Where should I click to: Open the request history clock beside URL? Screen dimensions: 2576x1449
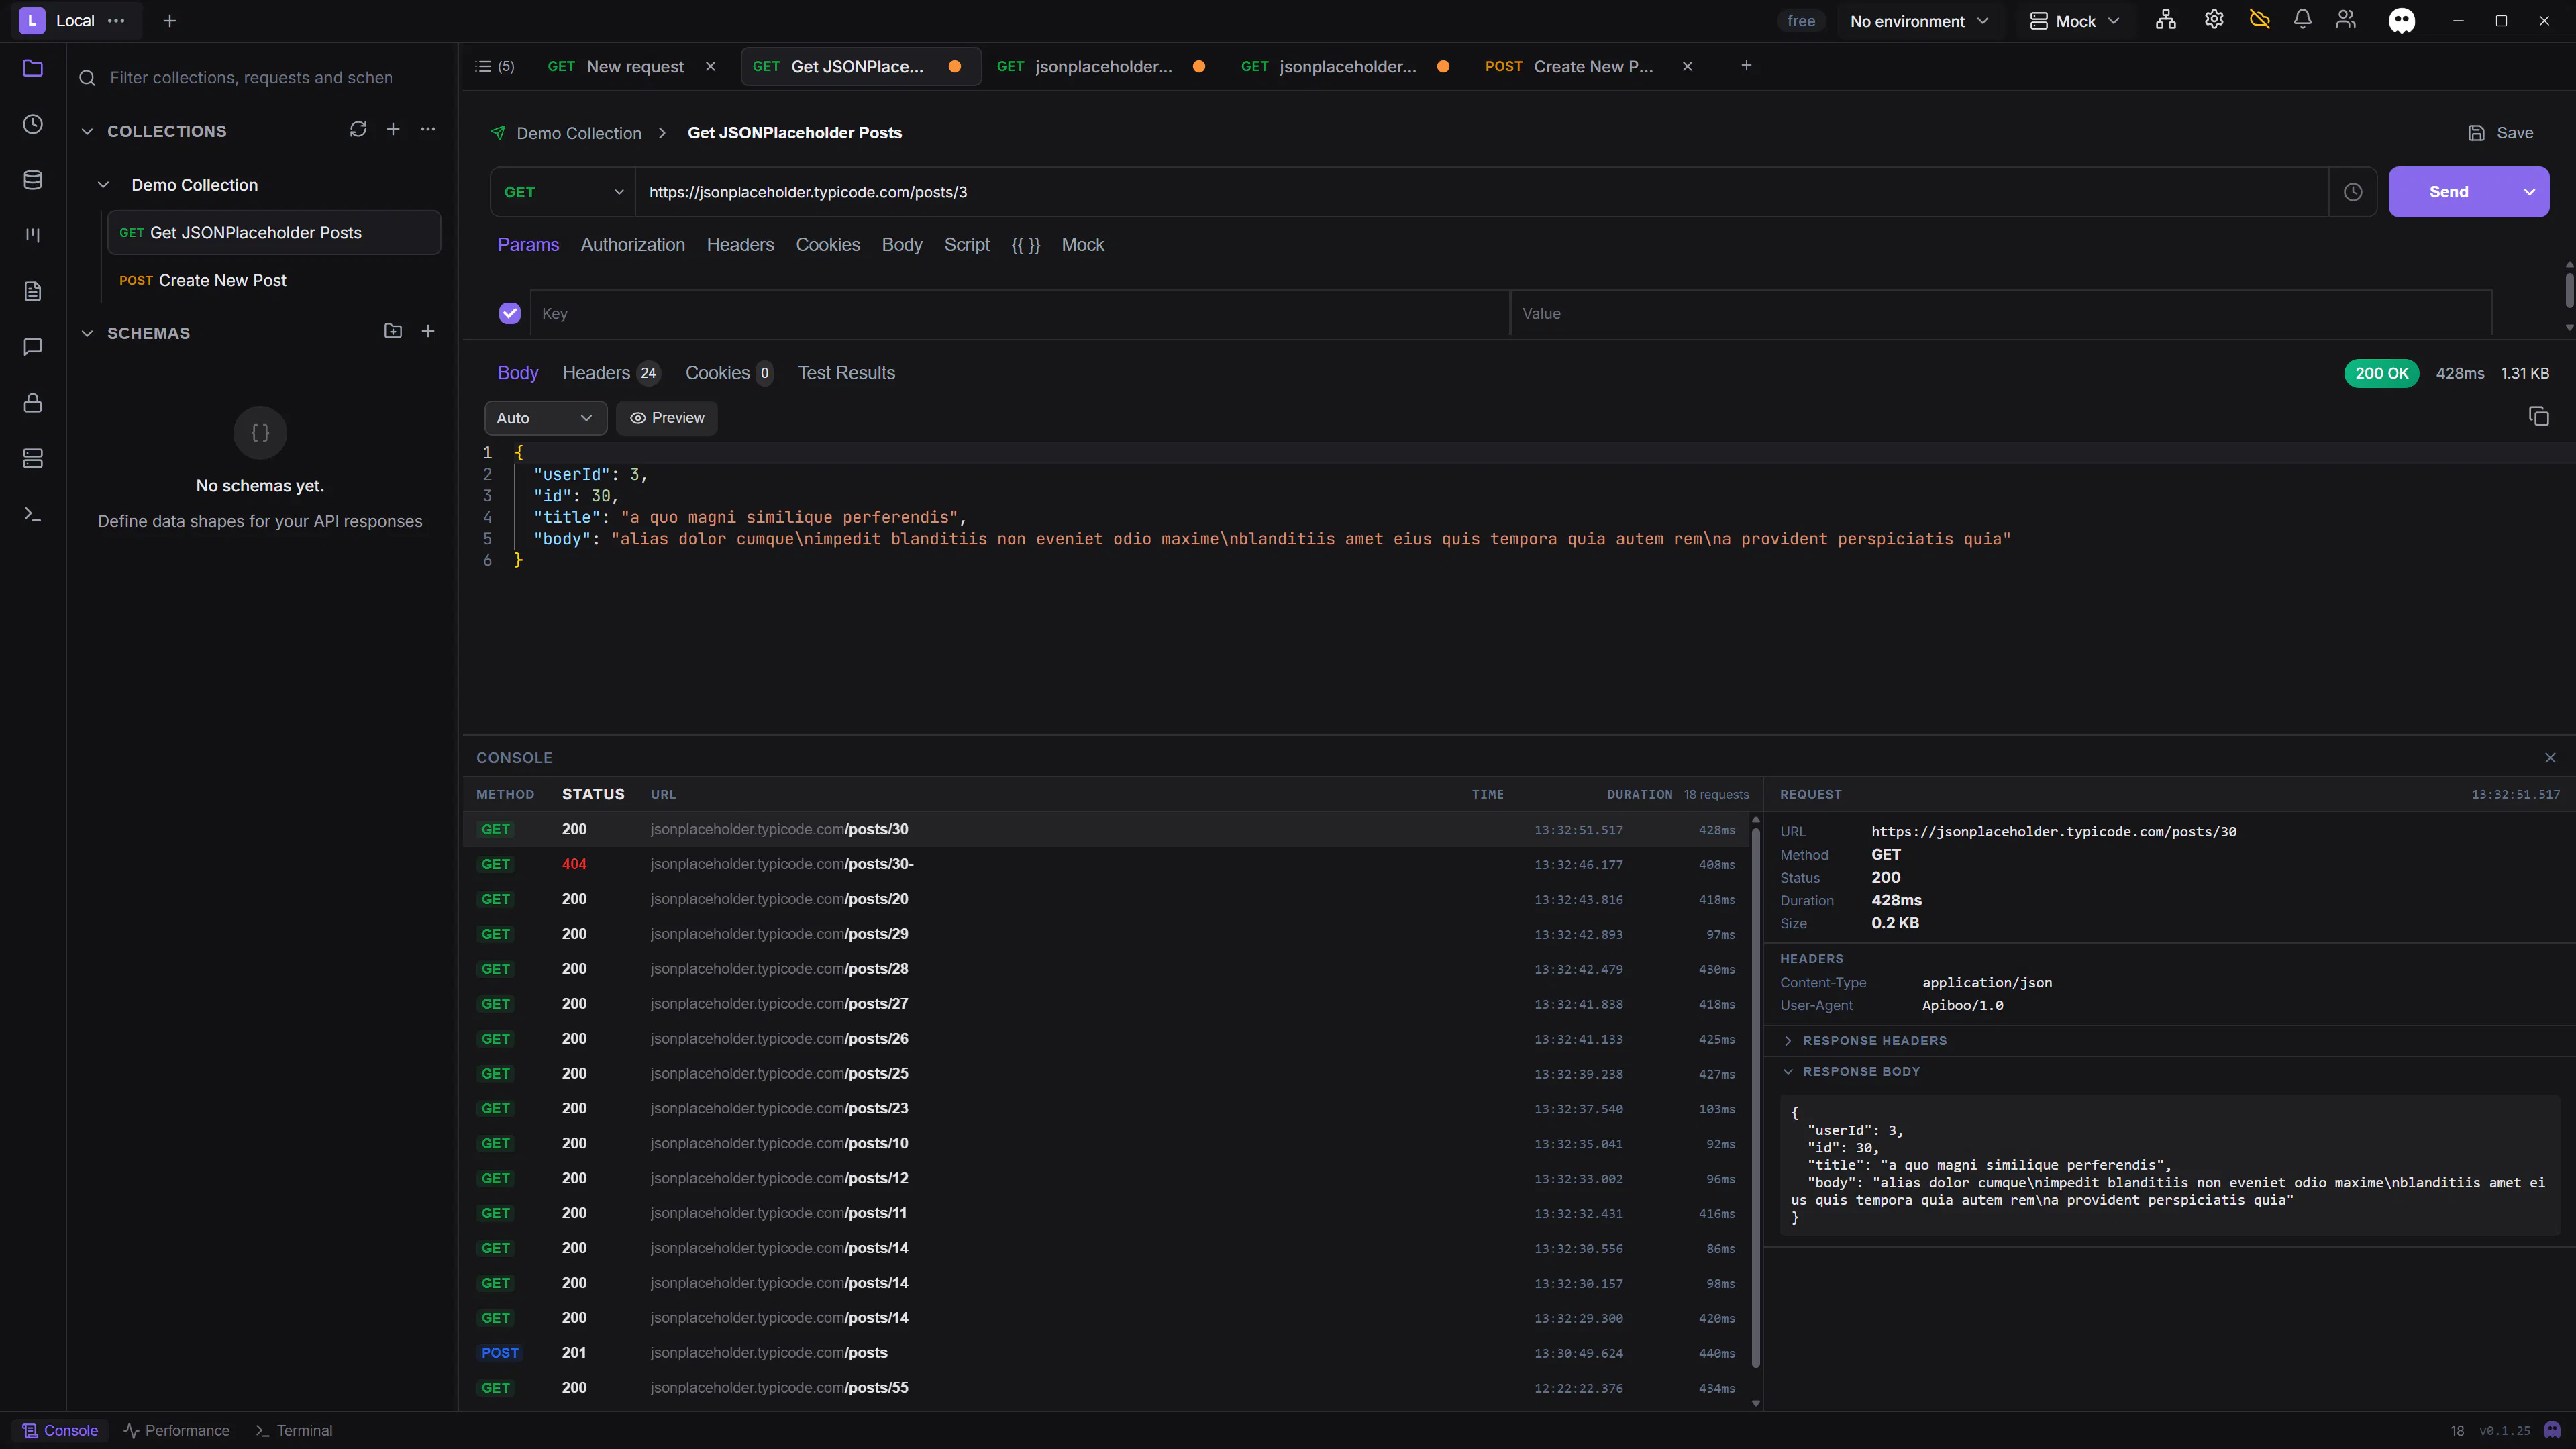tap(2353, 192)
